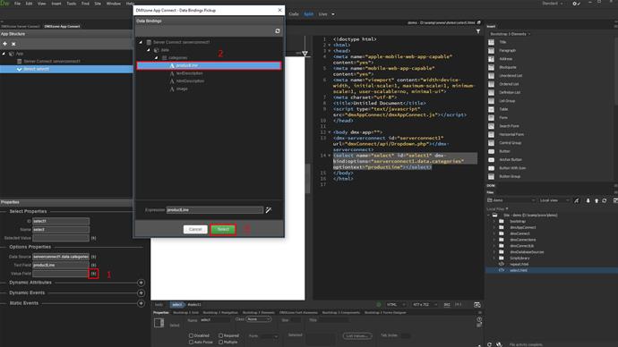
Task: Insert an Anchor Button from Insert panel
Action: 511,160
